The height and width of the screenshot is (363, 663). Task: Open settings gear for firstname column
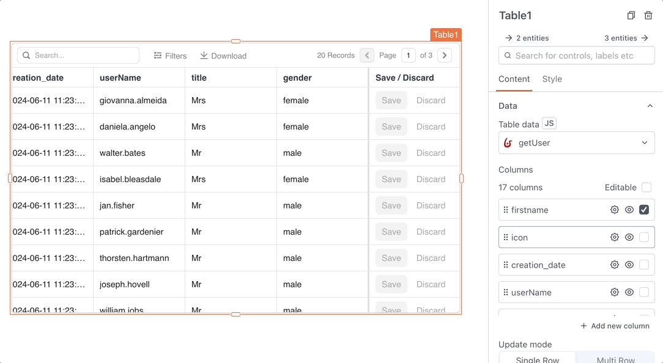pyautogui.click(x=615, y=210)
